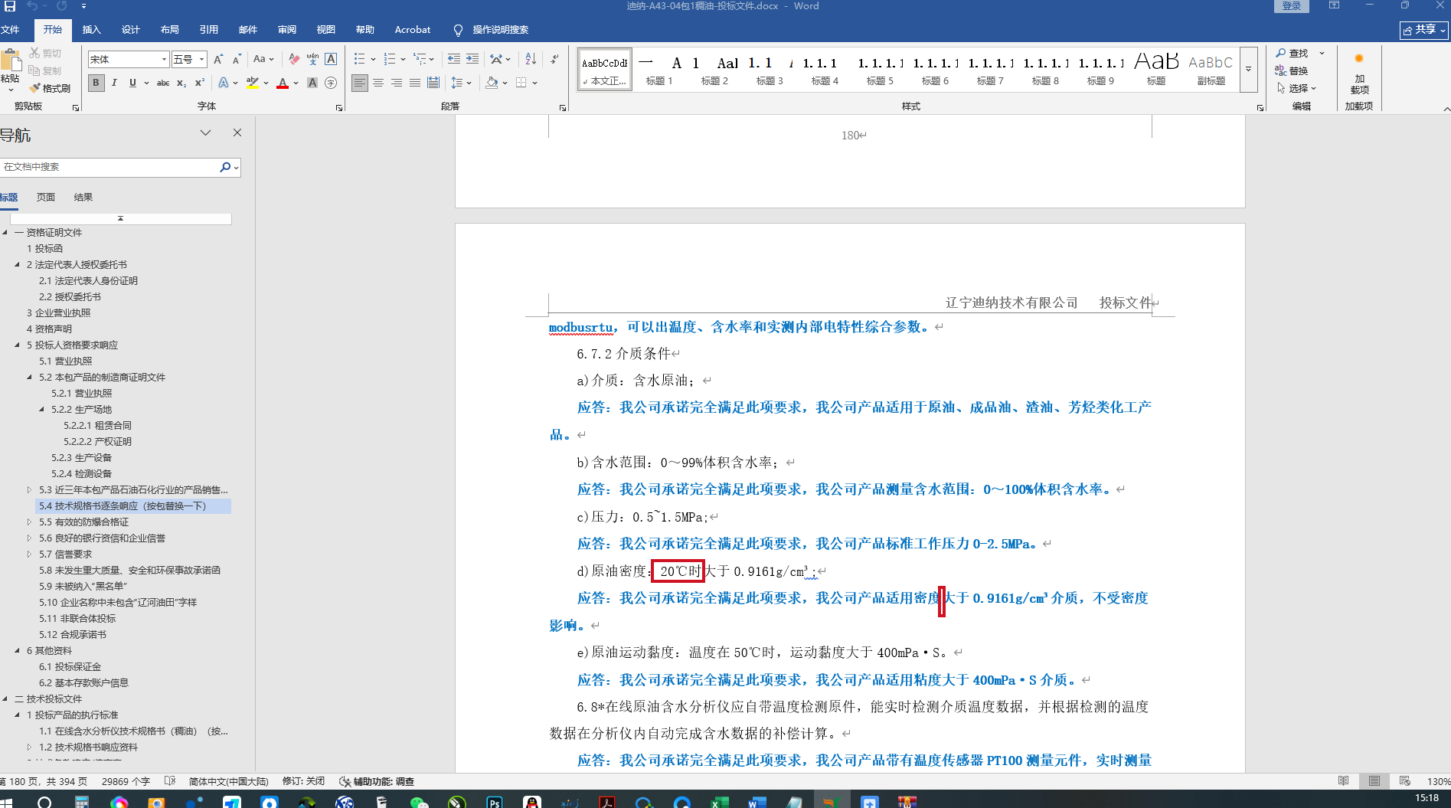
Task: Apply multilevel list
Action: point(420,59)
